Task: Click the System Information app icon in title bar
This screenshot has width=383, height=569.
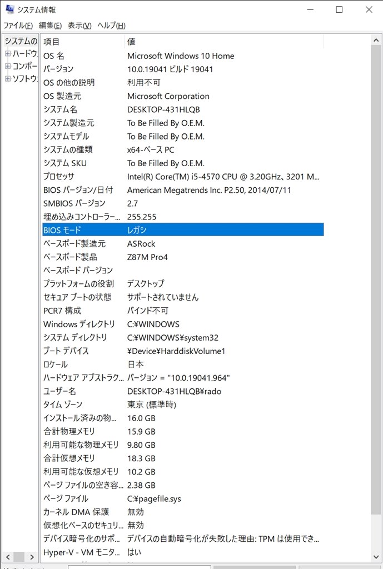Action: click(x=10, y=9)
